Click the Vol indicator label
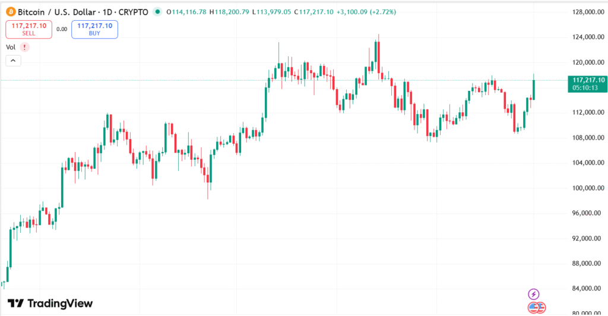608x316 pixels. (x=10, y=47)
